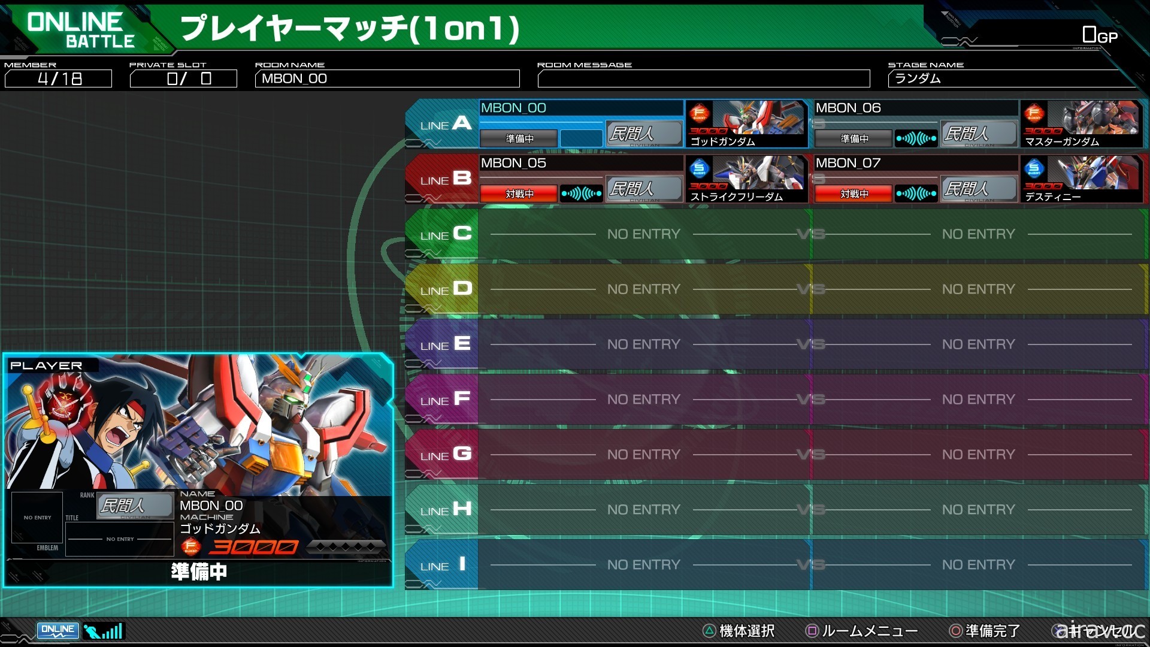Click player name MBON_00 in Line A
The width and height of the screenshot is (1150, 647).
514,108
